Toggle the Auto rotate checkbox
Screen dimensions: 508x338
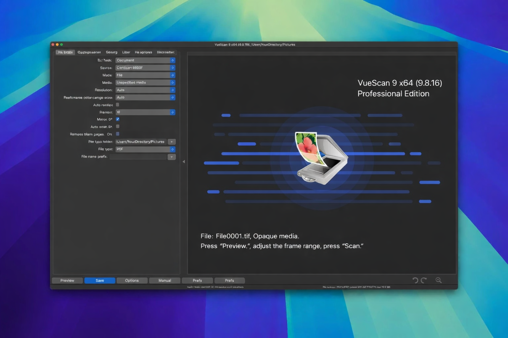pyautogui.click(x=117, y=105)
